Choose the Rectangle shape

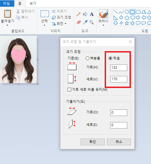click(133, 12)
